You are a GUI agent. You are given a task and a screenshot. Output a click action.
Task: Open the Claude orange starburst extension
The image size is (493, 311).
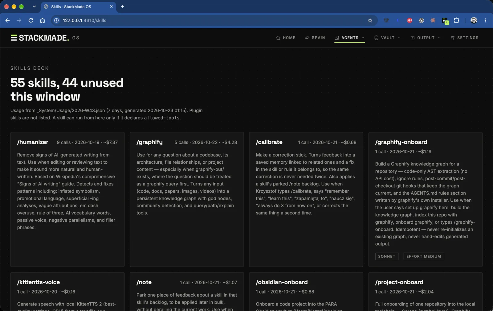[x=433, y=20]
